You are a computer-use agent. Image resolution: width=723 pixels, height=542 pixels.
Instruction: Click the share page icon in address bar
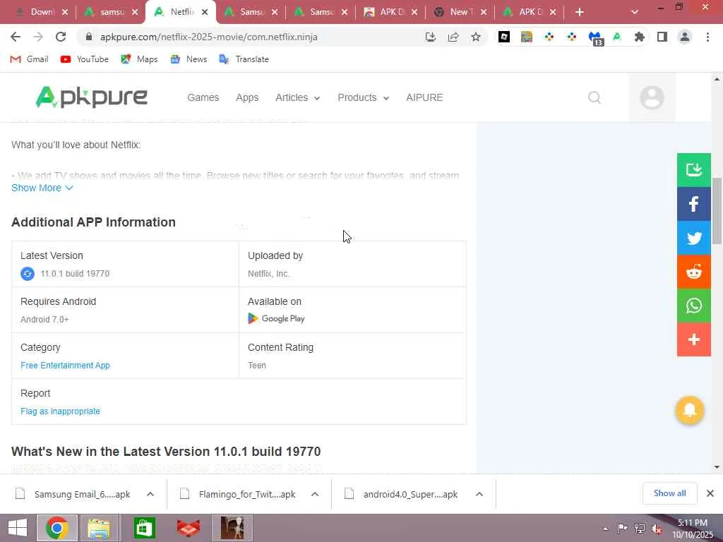point(453,37)
